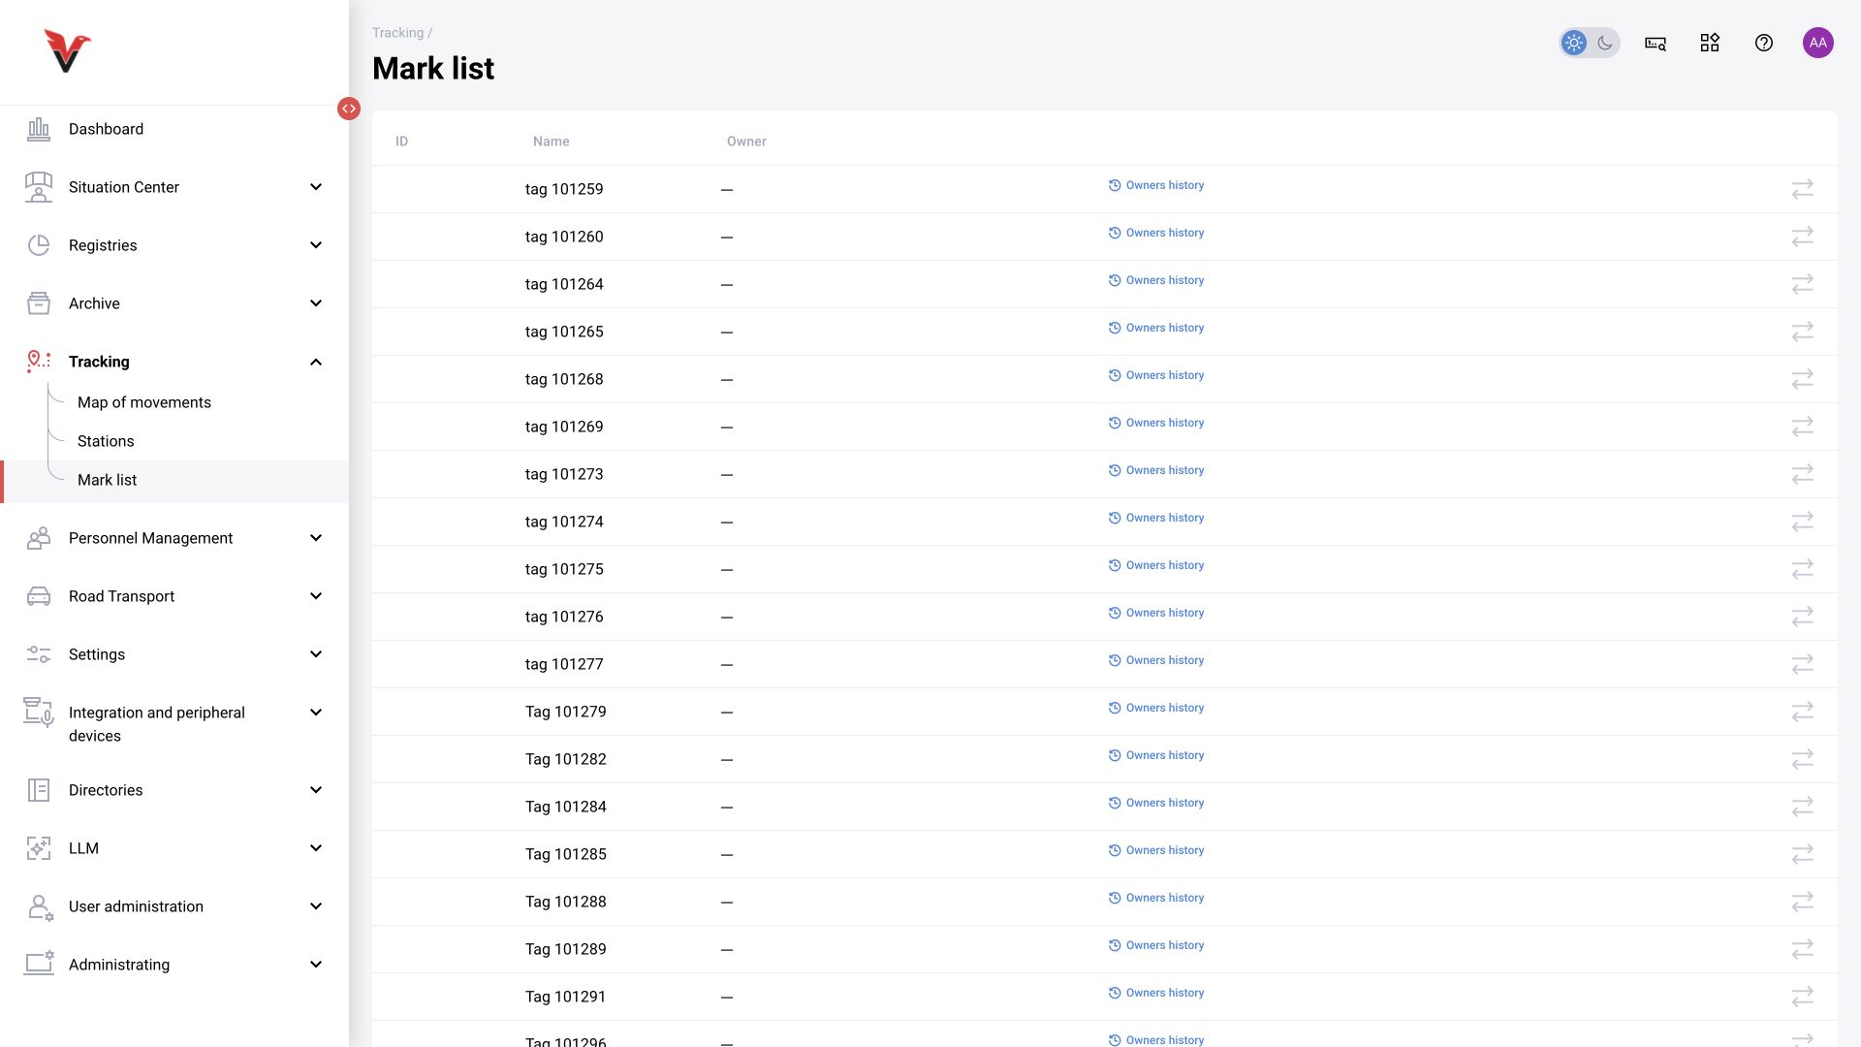This screenshot has height=1047, width=1861.
Task: Click transfer arrows icon for Tag 101282
Action: point(1803,759)
